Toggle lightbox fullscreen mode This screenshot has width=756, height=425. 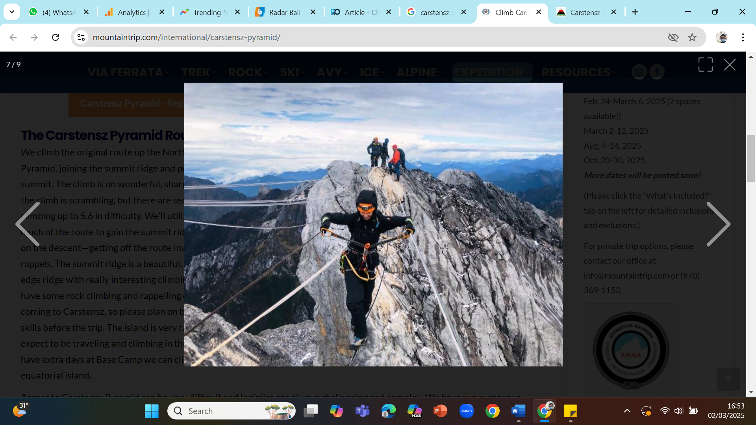[x=705, y=65]
